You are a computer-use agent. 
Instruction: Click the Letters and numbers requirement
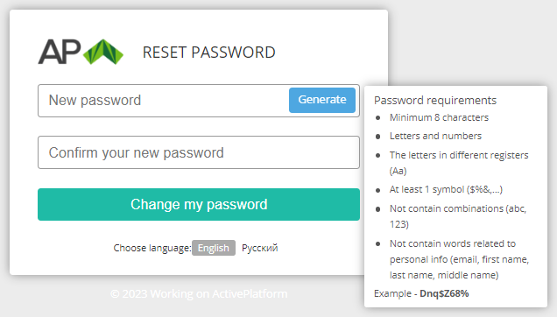click(435, 136)
